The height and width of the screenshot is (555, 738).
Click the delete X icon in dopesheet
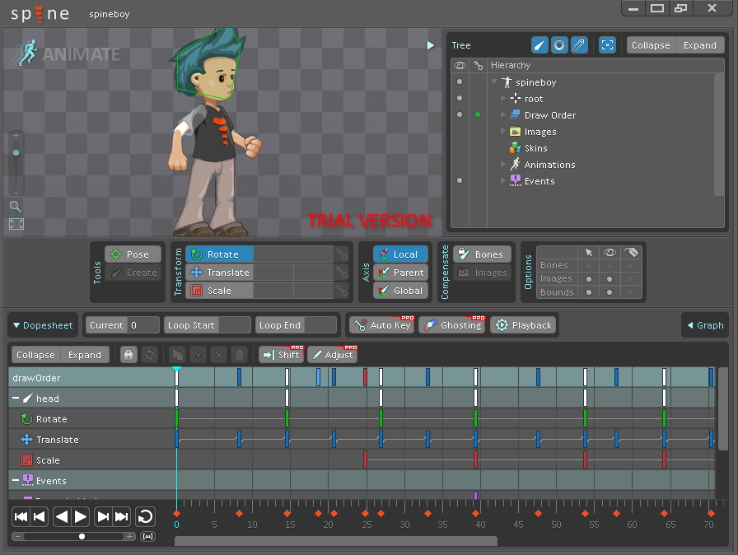pos(219,355)
